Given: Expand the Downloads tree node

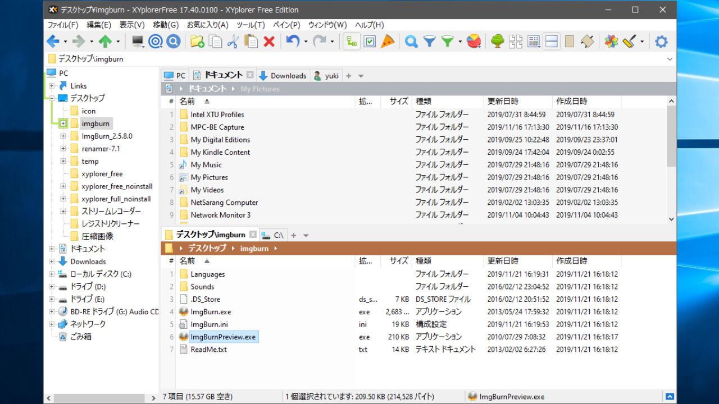Looking at the screenshot, I should click(52, 261).
